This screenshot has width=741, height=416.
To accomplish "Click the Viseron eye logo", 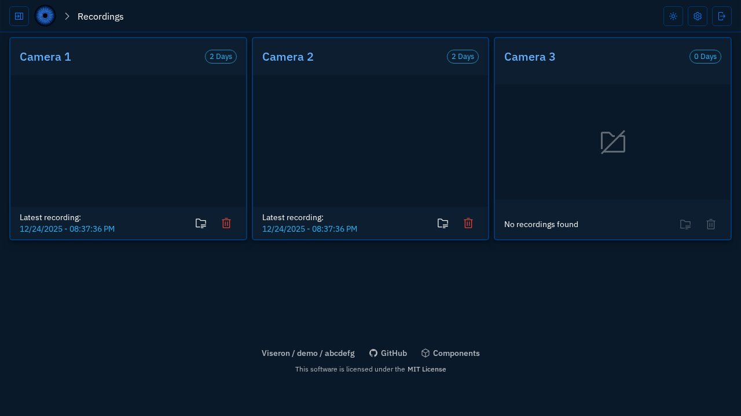I will [x=45, y=16].
